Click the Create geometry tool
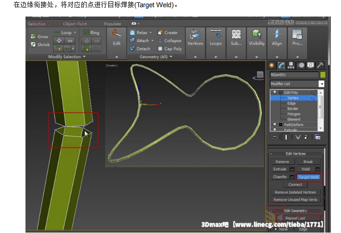The width and height of the screenshot is (341, 233). point(167,33)
